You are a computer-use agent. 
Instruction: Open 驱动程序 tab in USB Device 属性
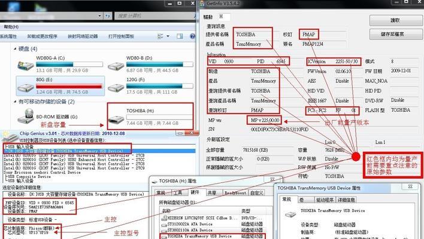coord(325,200)
